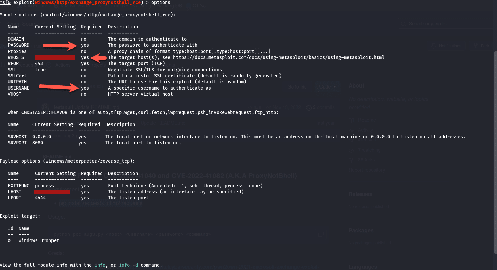Click the 'Module options' heading line
Viewport: 497px width, 270px height.
(x=88, y=15)
